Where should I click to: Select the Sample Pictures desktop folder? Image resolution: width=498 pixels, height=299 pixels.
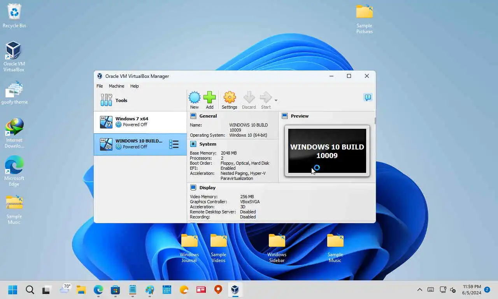pos(365,19)
